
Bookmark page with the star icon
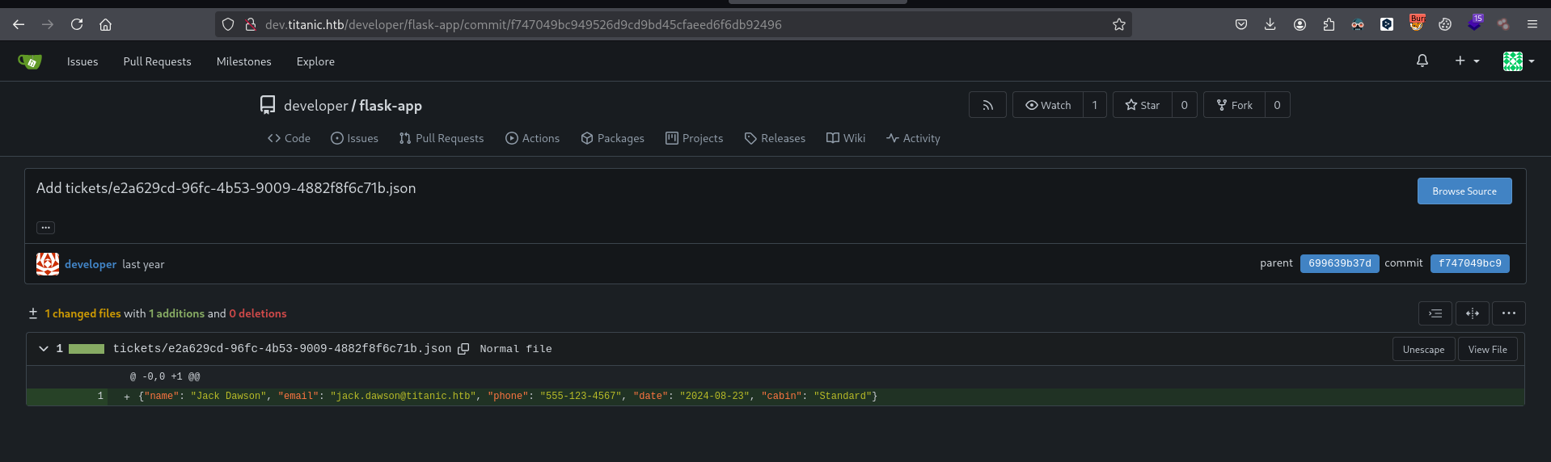coord(1118,24)
